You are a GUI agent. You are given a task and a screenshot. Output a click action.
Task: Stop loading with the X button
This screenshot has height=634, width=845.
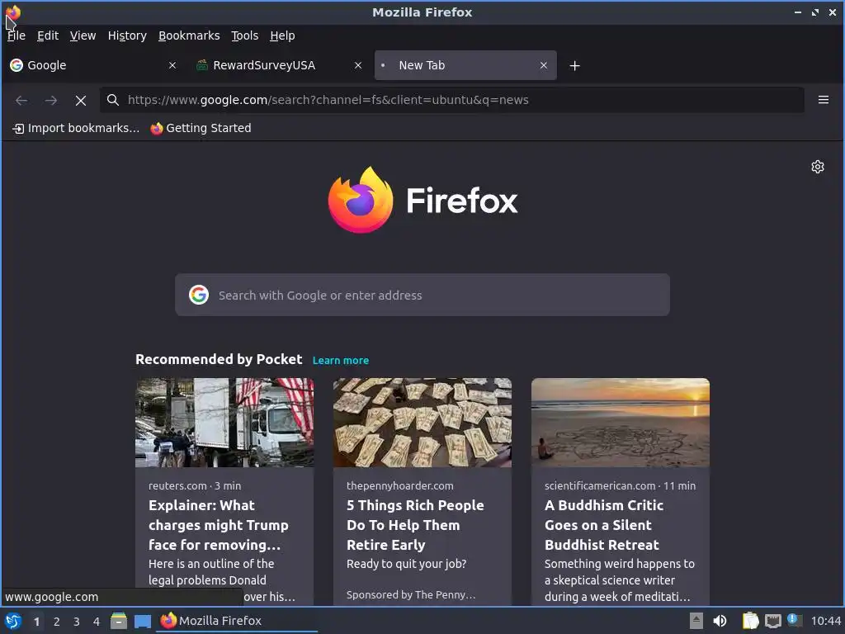[81, 100]
